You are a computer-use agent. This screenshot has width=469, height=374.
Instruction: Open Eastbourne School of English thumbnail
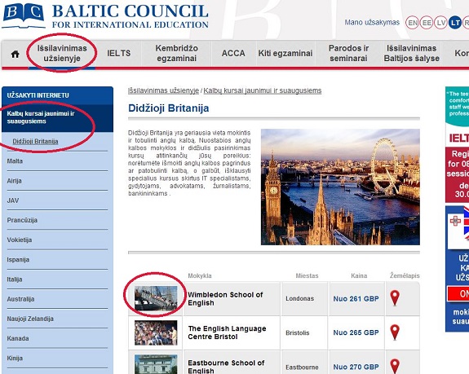(x=156, y=364)
